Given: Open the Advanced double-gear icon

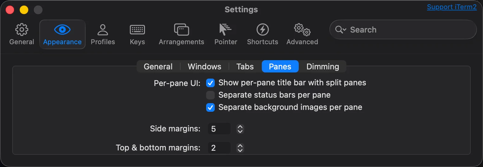Looking at the screenshot, I should [x=302, y=30].
